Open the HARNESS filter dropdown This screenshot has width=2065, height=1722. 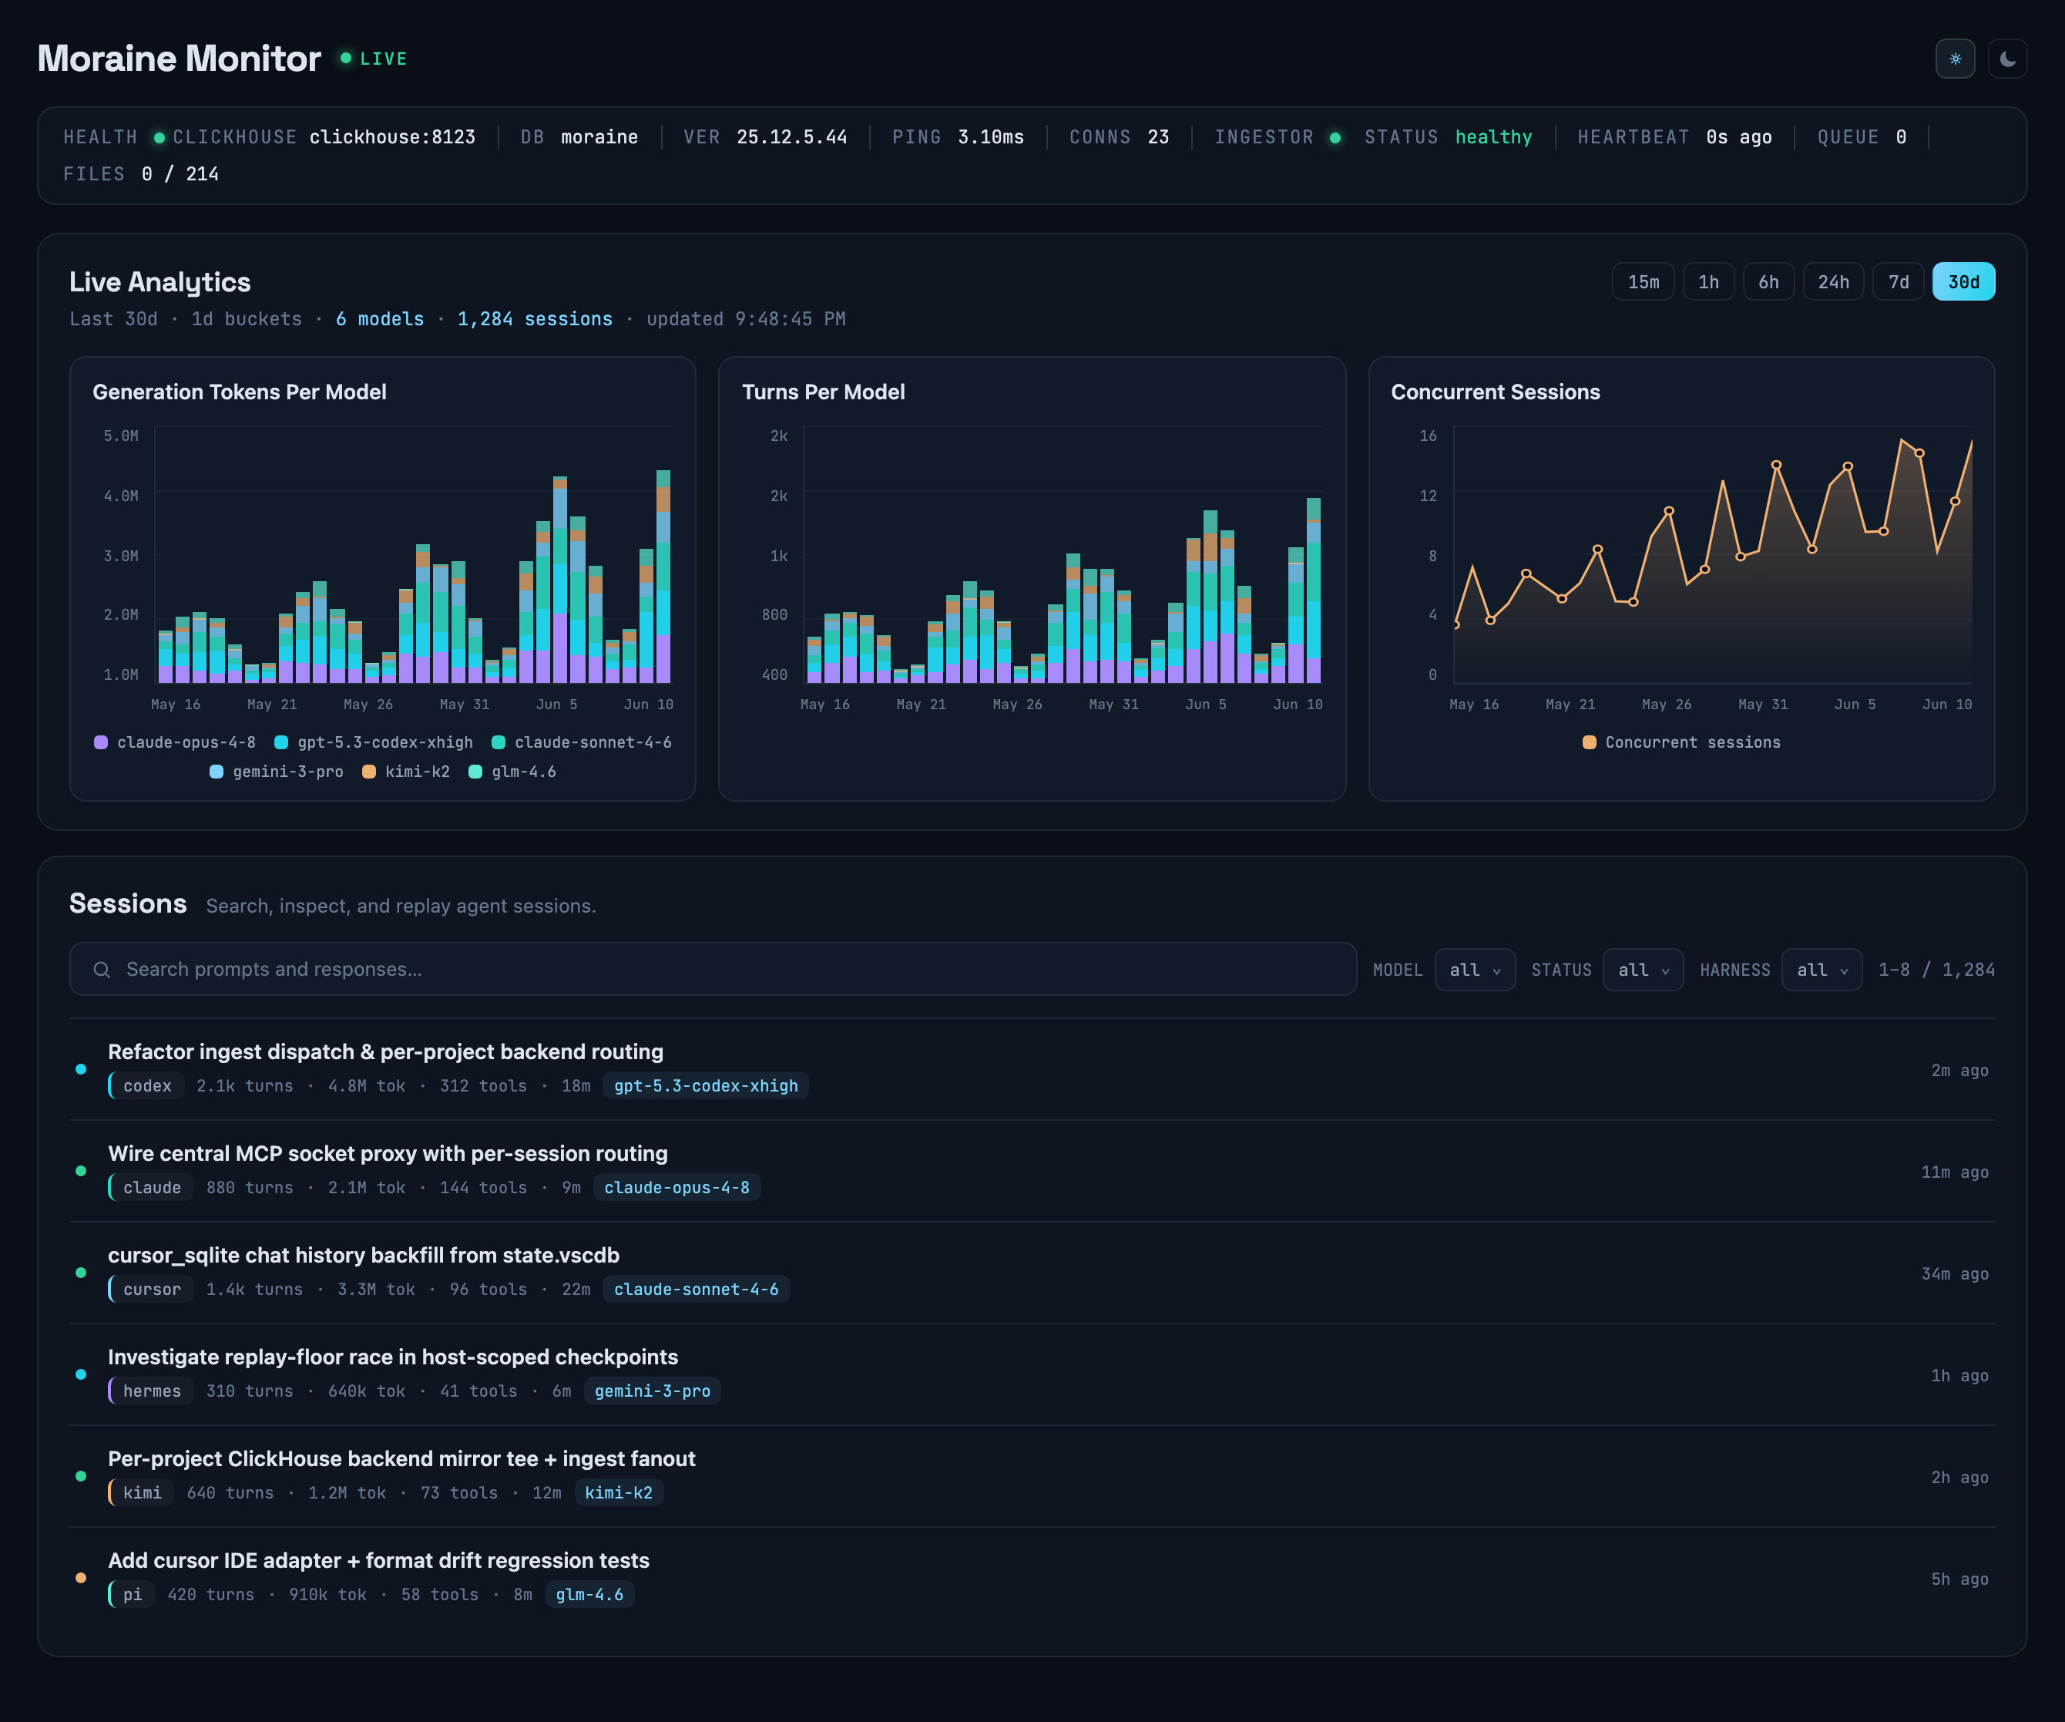click(1822, 970)
